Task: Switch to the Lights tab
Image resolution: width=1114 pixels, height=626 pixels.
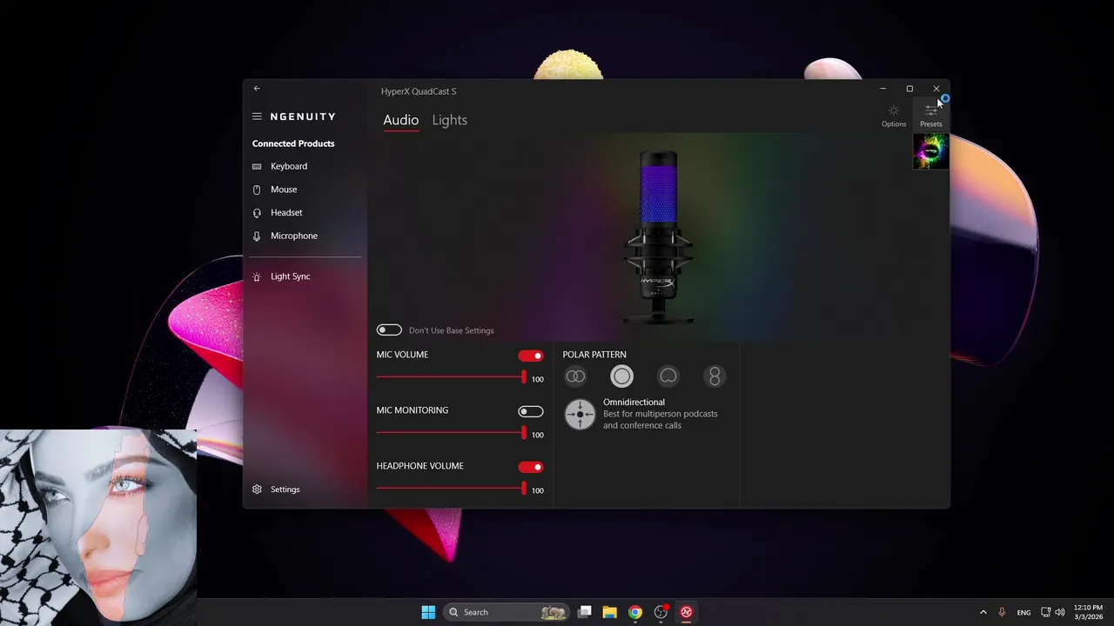Action: click(x=450, y=120)
